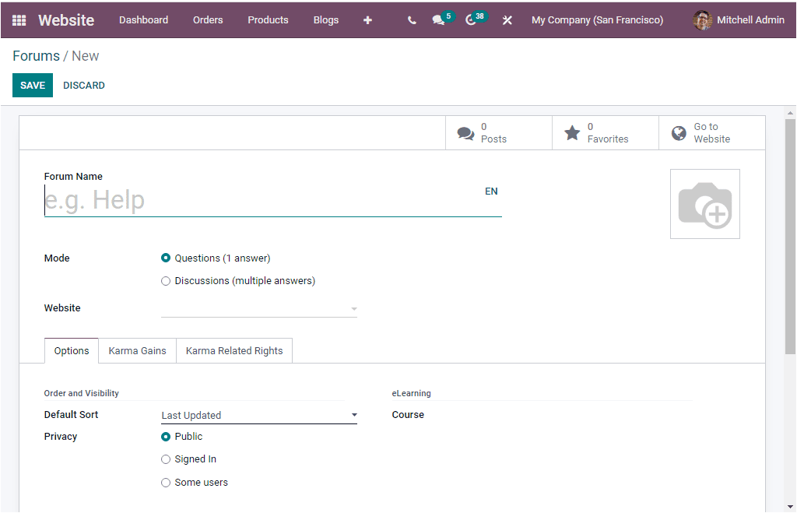Open the activities clock icon
The image size is (797, 513).
(471, 19)
